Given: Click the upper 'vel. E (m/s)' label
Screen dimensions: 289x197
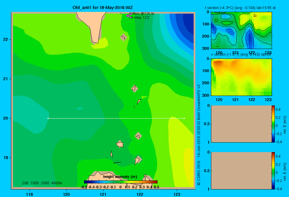Looking at the screenshot, I should (285, 125).
